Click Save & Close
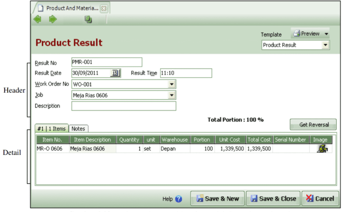The height and width of the screenshot is (212, 344). pyautogui.click(x=273, y=199)
